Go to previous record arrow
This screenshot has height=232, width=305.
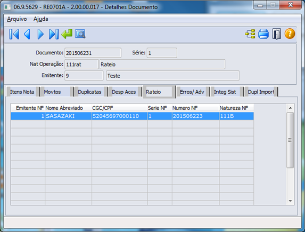tap(27, 34)
